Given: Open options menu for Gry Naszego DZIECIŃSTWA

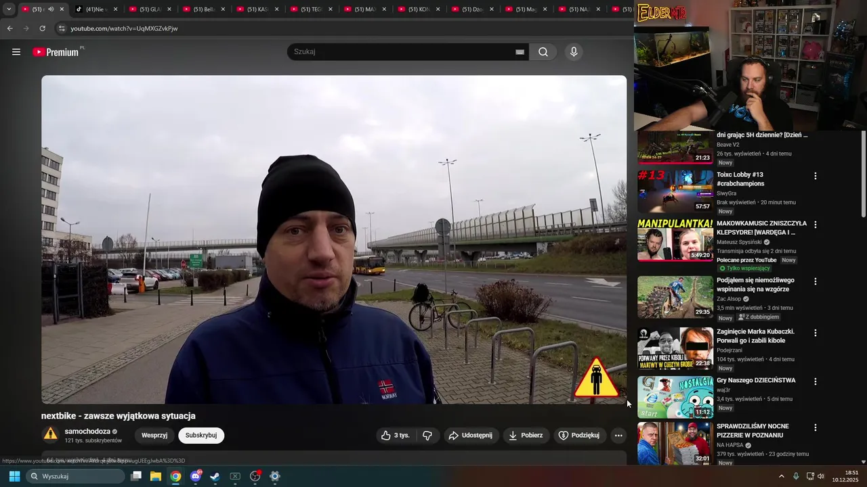Looking at the screenshot, I should [x=816, y=381].
